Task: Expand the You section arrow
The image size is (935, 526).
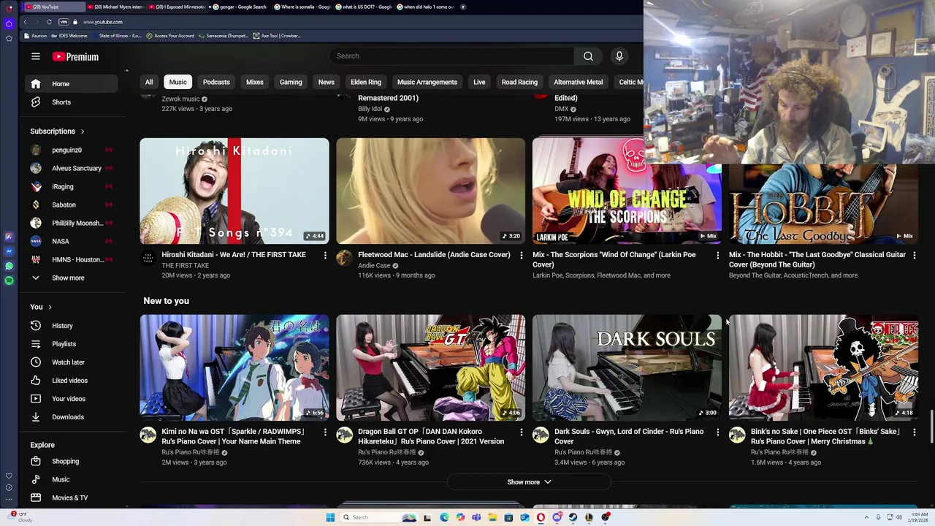Action: pos(50,307)
